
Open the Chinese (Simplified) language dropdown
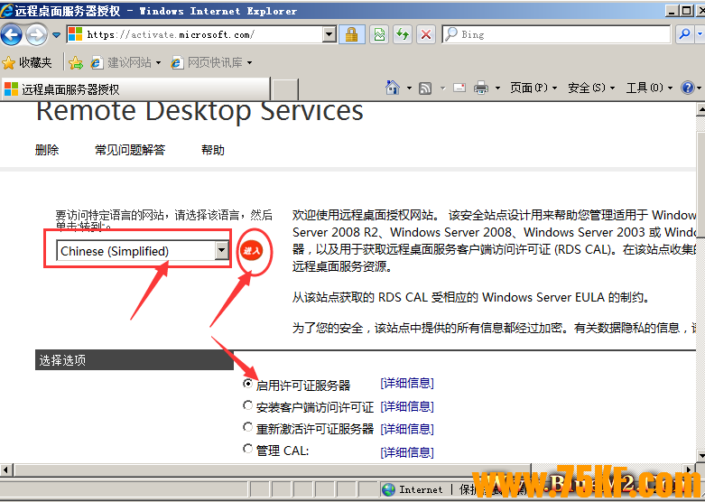143,251
